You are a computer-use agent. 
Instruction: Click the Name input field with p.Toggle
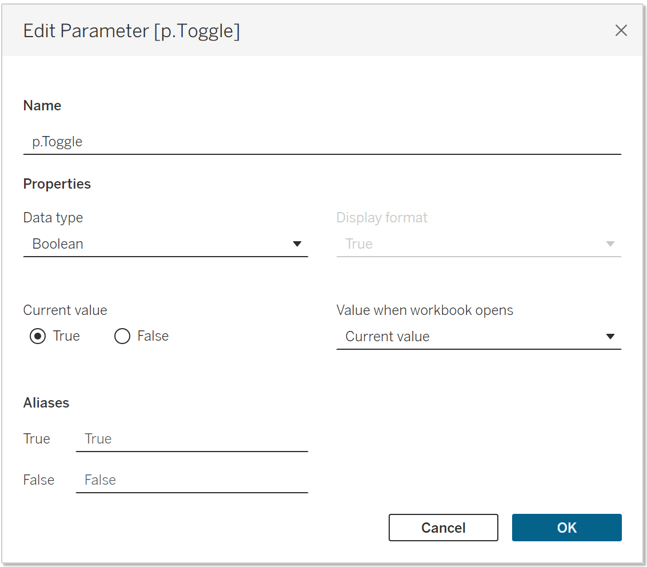[x=322, y=142]
